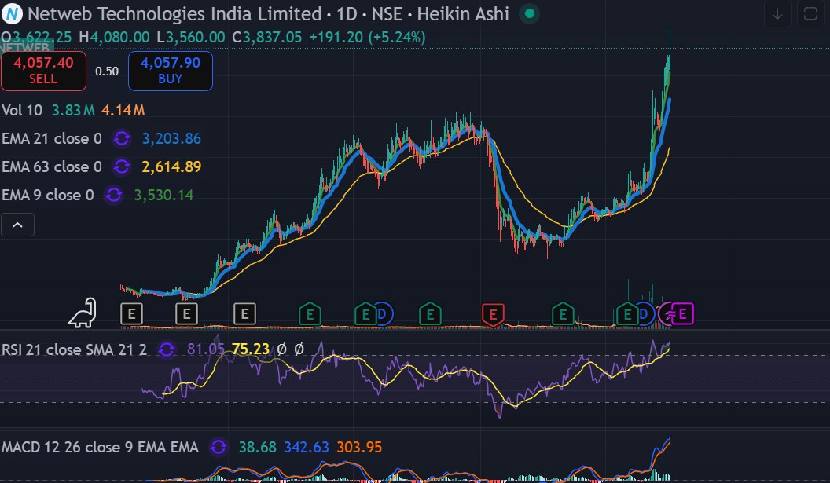Click the EMA 21 purple refresh icon
Viewport: 830px width, 483px height.
(122, 138)
